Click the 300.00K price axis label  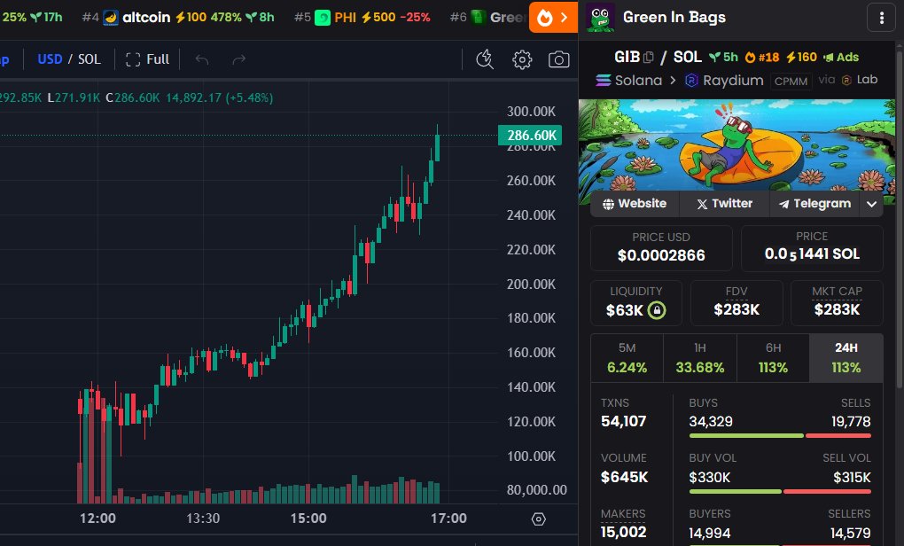531,112
